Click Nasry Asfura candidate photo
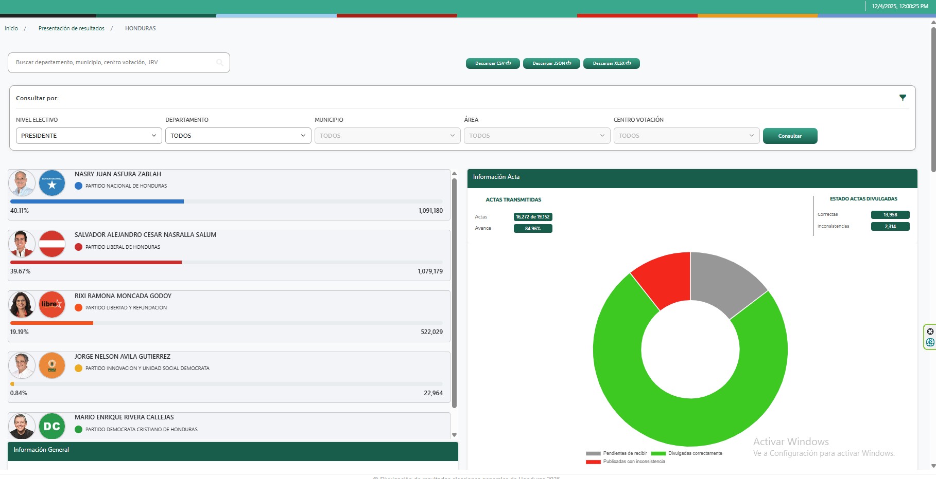 [x=22, y=183]
